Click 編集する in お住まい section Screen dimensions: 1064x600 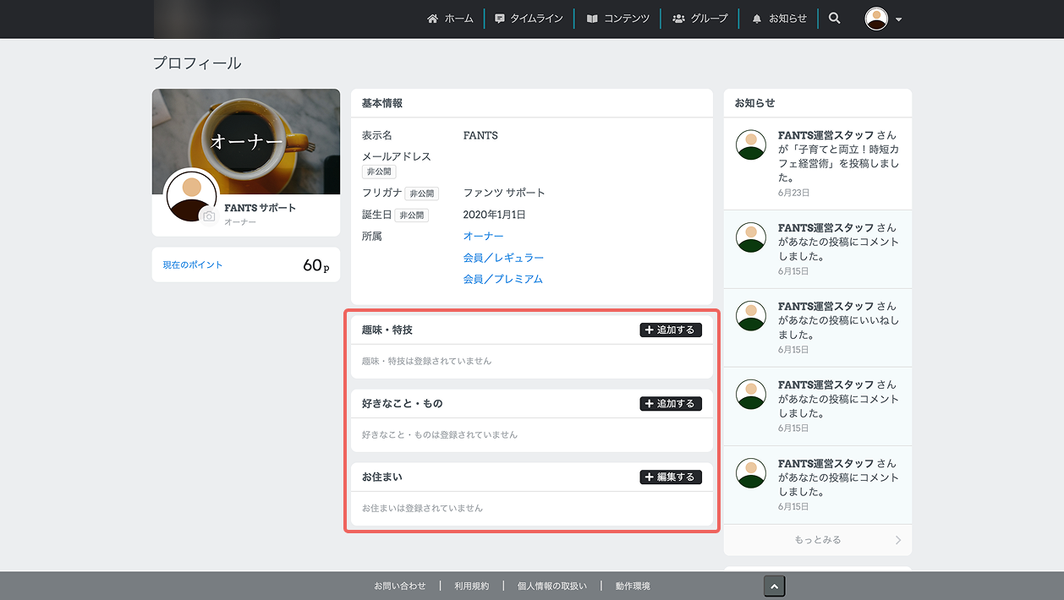tap(671, 477)
